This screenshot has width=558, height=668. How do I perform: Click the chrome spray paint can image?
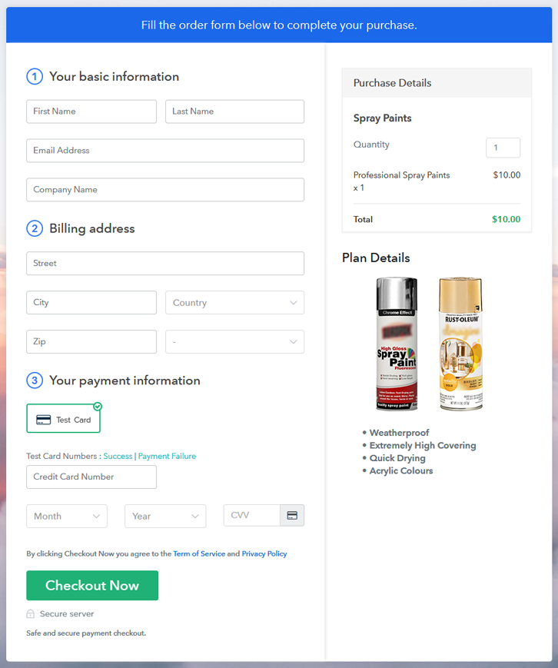397,344
